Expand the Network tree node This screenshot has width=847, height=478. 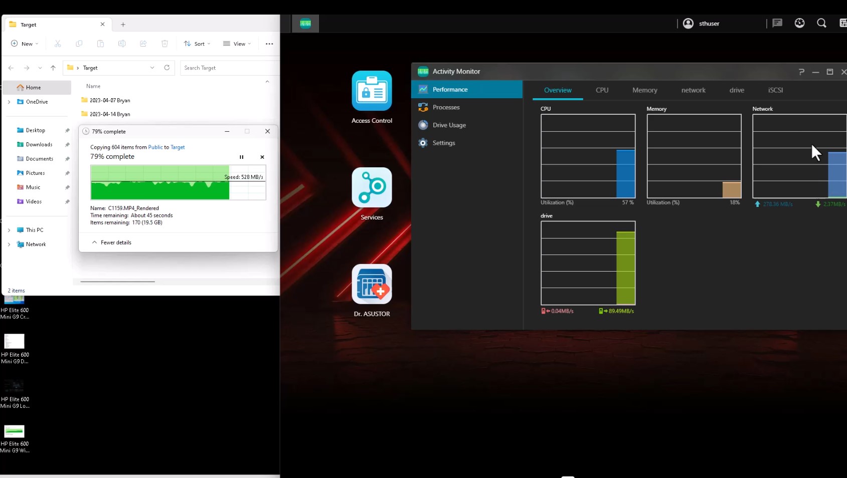point(9,245)
